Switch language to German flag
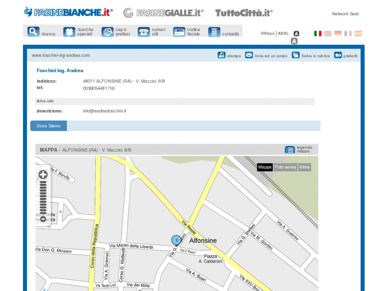388x291 pixels. 338,34
